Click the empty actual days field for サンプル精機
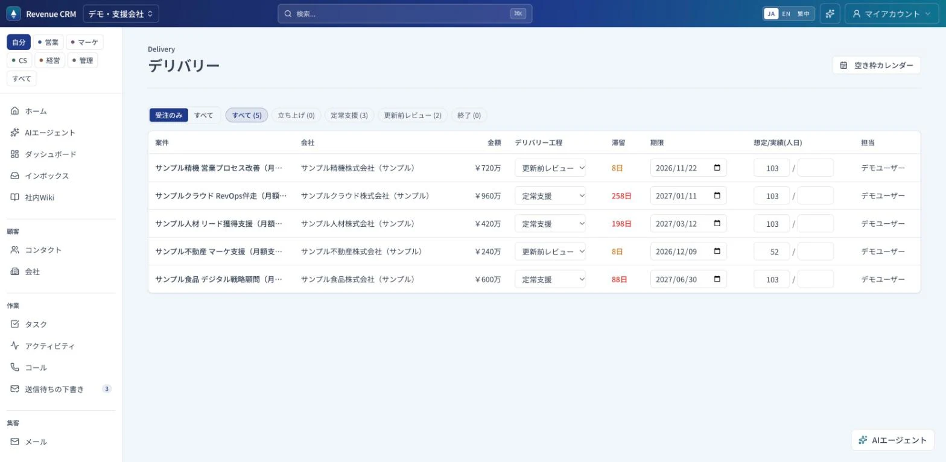The height and width of the screenshot is (462, 946). coord(816,168)
